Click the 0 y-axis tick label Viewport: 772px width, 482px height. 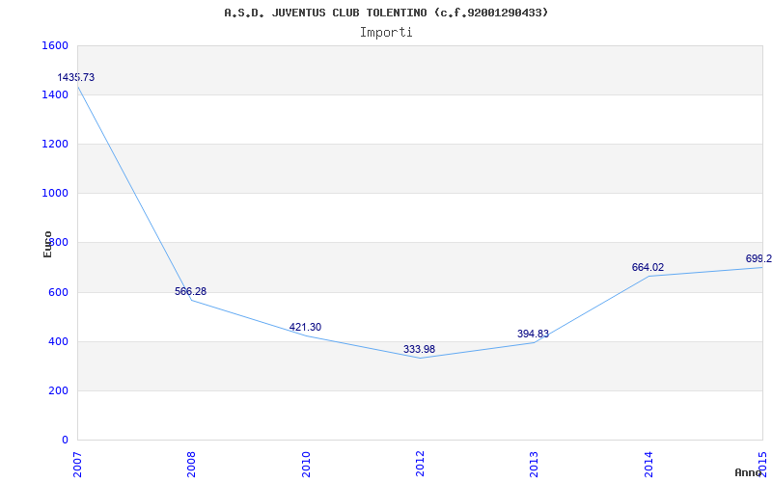65,440
